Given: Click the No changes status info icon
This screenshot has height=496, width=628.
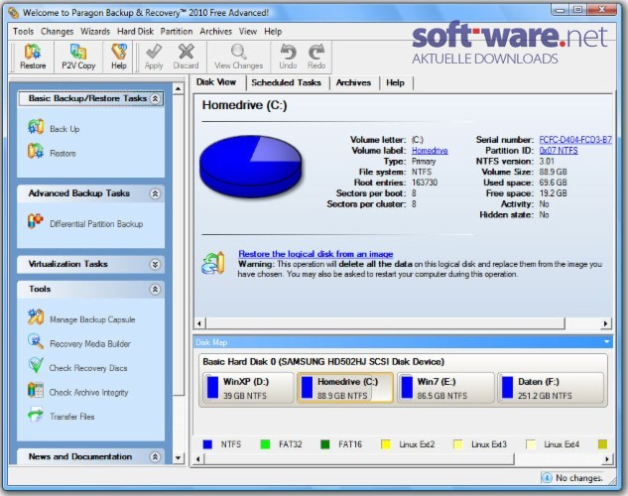Looking at the screenshot, I should tap(547, 477).
